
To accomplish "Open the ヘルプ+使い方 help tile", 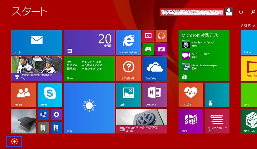I will click(129, 69).
